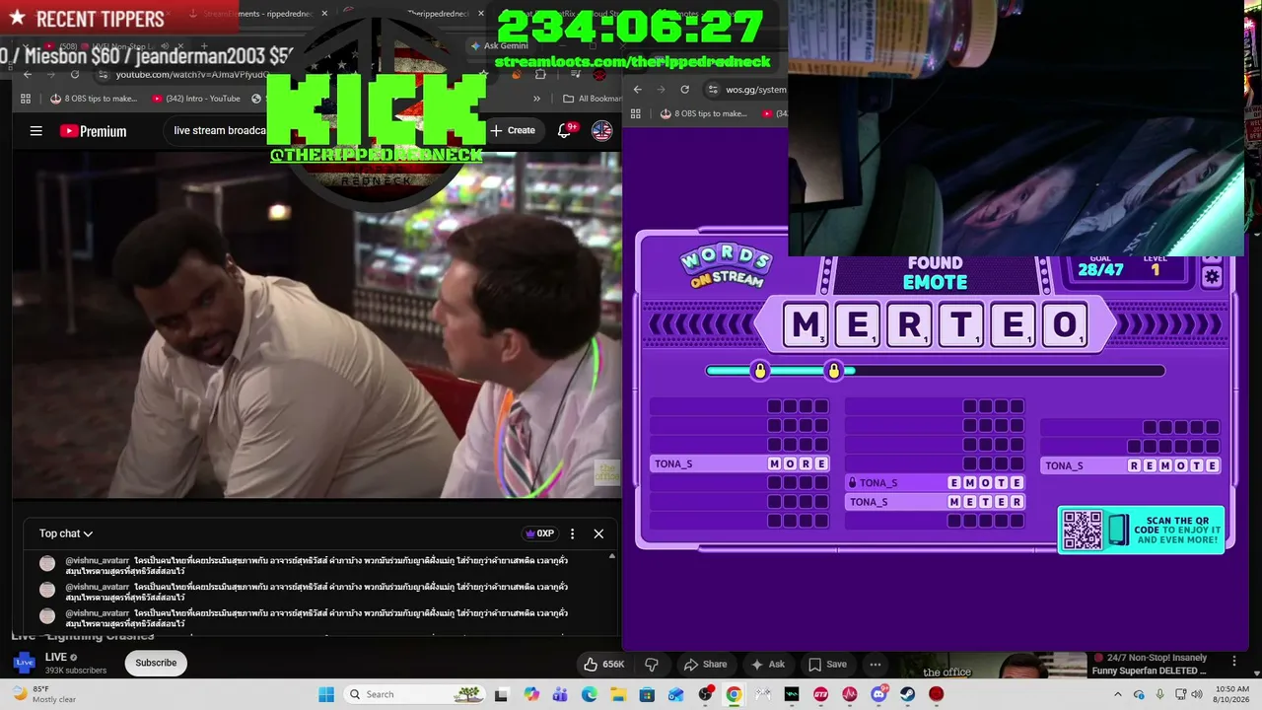Click the 0XP chat points badge
This screenshot has width=1262, height=710.
pos(538,533)
